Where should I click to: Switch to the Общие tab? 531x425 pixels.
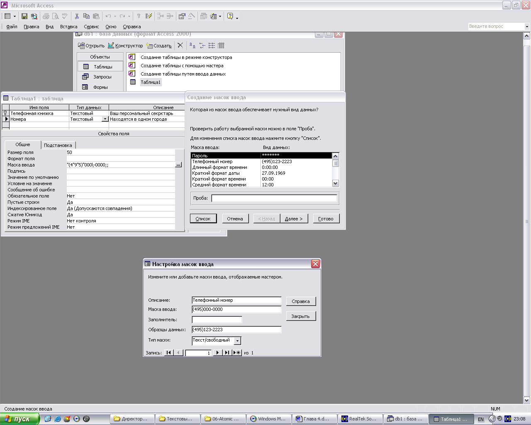(x=23, y=144)
